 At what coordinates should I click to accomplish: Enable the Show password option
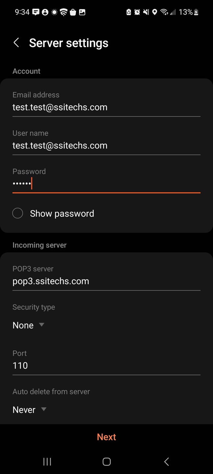pos(18,213)
